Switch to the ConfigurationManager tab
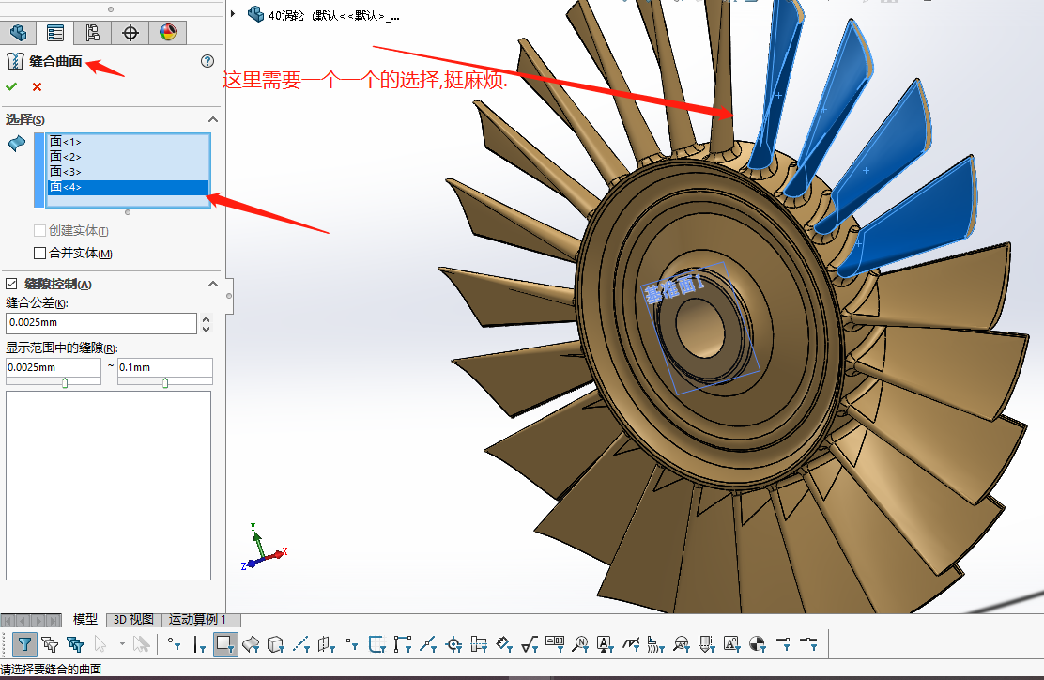1044x680 pixels. pyautogui.click(x=91, y=33)
